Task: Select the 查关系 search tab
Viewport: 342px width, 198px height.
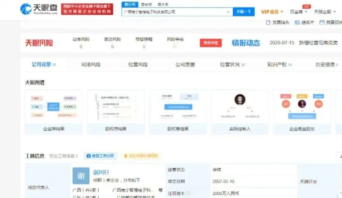Action: [x=163, y=5]
